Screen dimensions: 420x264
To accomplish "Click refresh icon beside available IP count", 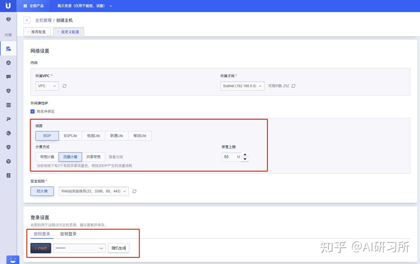I will tap(293, 86).
